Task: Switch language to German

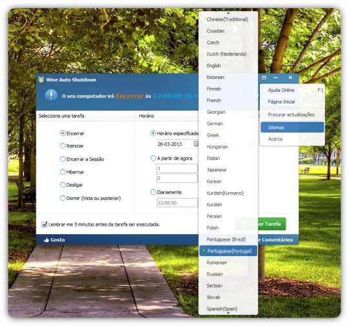Action: coord(228,124)
